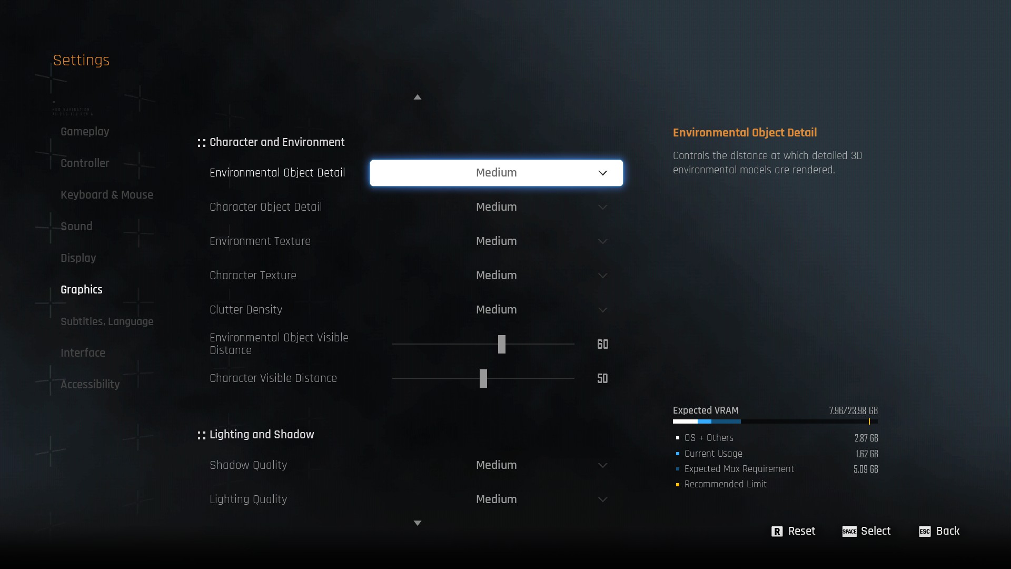Expand the Character Object Detail dropdown
Image resolution: width=1011 pixels, height=569 pixels.
point(602,208)
